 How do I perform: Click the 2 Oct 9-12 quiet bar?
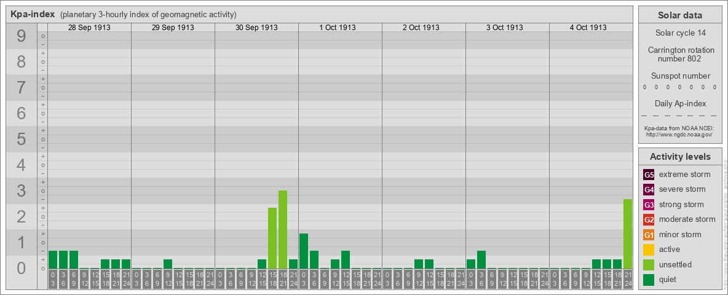click(419, 264)
